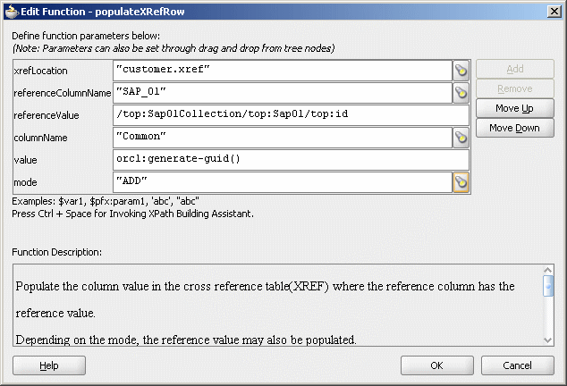Click the referenceValue XPath field
This screenshot has height=386, width=567.
click(291, 115)
